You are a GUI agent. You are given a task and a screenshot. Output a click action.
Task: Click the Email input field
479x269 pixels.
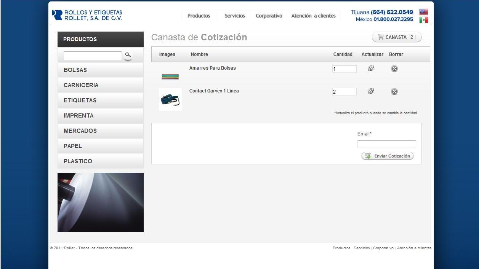point(386,144)
